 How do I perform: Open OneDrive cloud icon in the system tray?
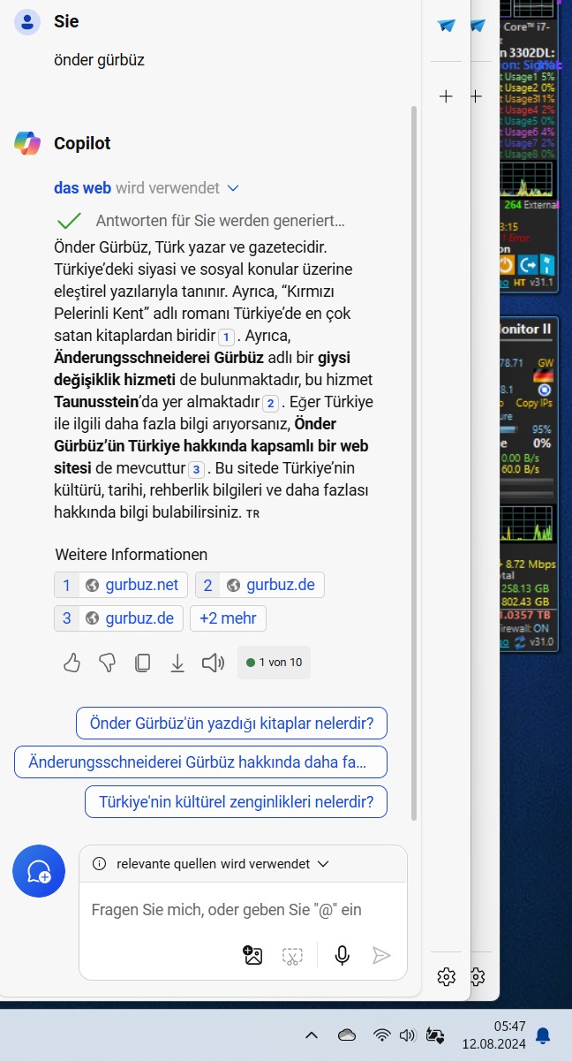click(x=347, y=1034)
